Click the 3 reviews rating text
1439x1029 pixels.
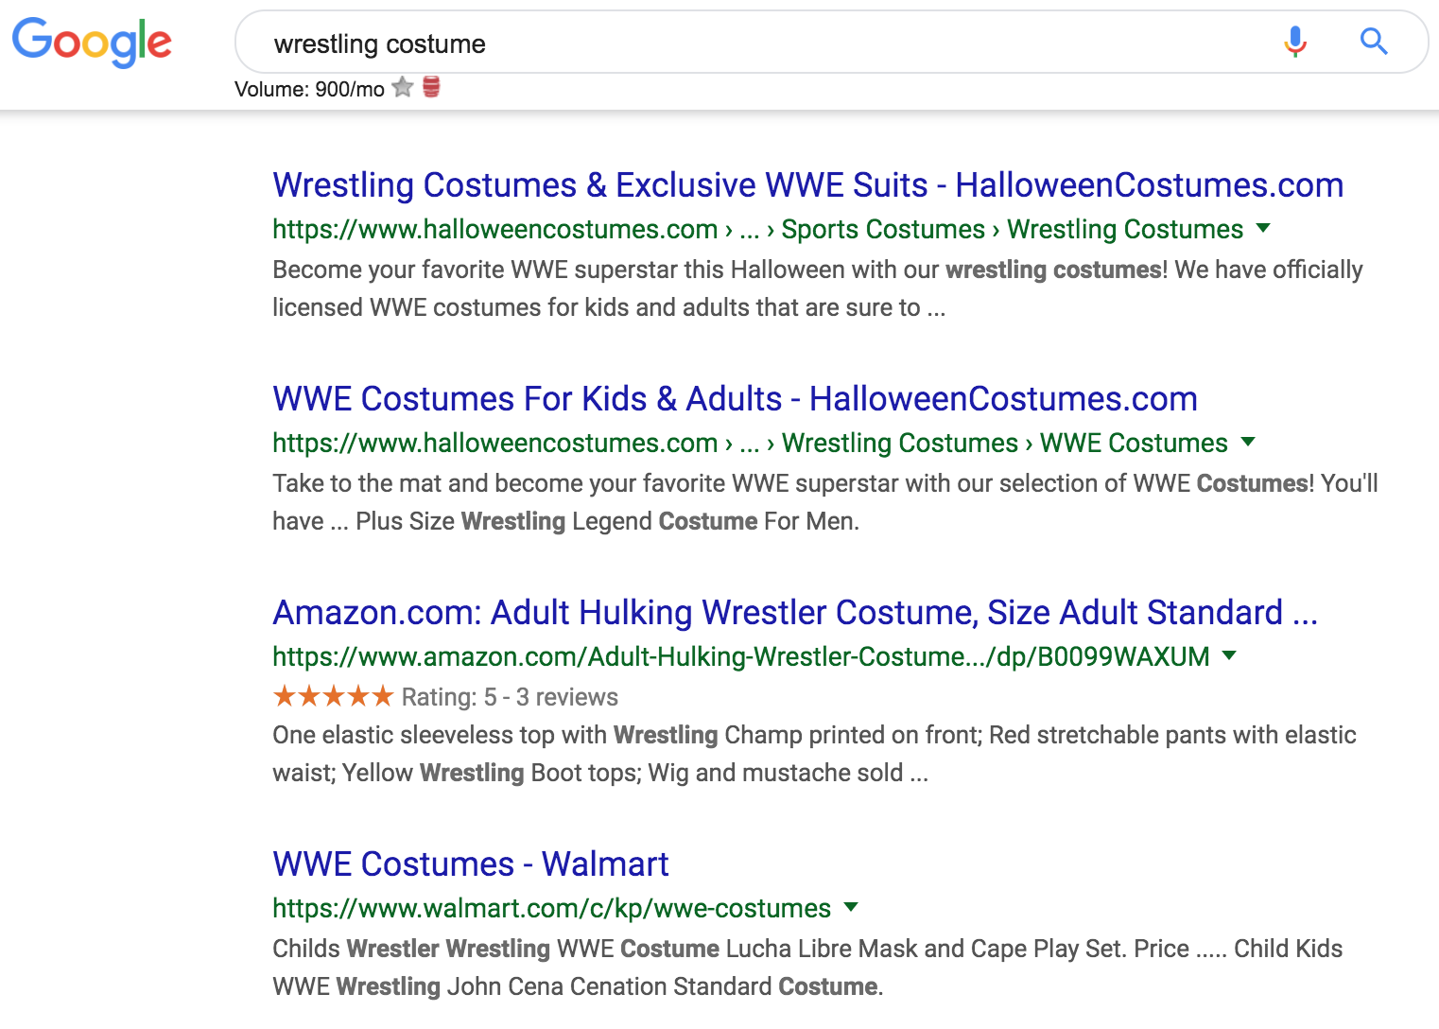point(566,698)
